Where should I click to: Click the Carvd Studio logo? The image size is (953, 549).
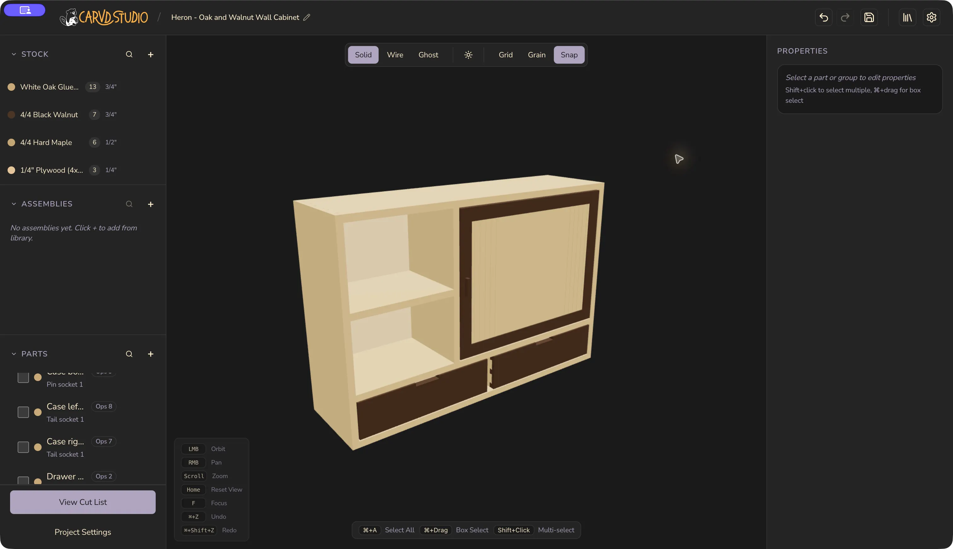point(104,17)
